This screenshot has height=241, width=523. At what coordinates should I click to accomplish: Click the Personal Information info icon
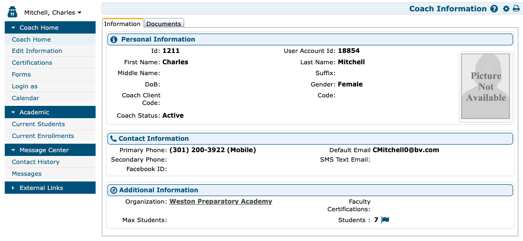tap(114, 40)
